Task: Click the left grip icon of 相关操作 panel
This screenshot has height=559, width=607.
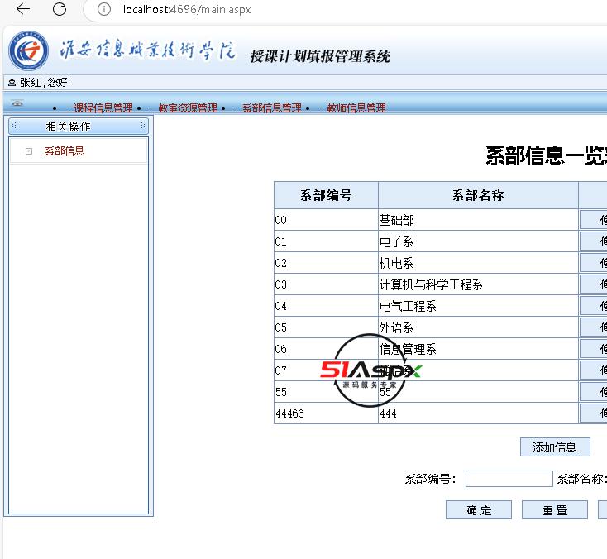Action: click(14, 126)
